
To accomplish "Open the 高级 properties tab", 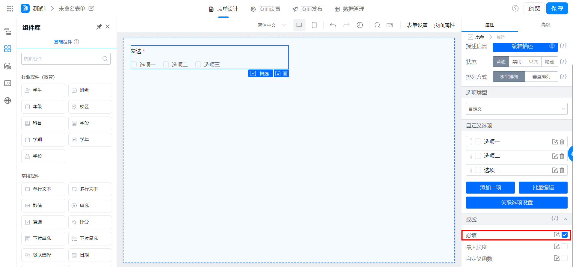I will 546,25.
